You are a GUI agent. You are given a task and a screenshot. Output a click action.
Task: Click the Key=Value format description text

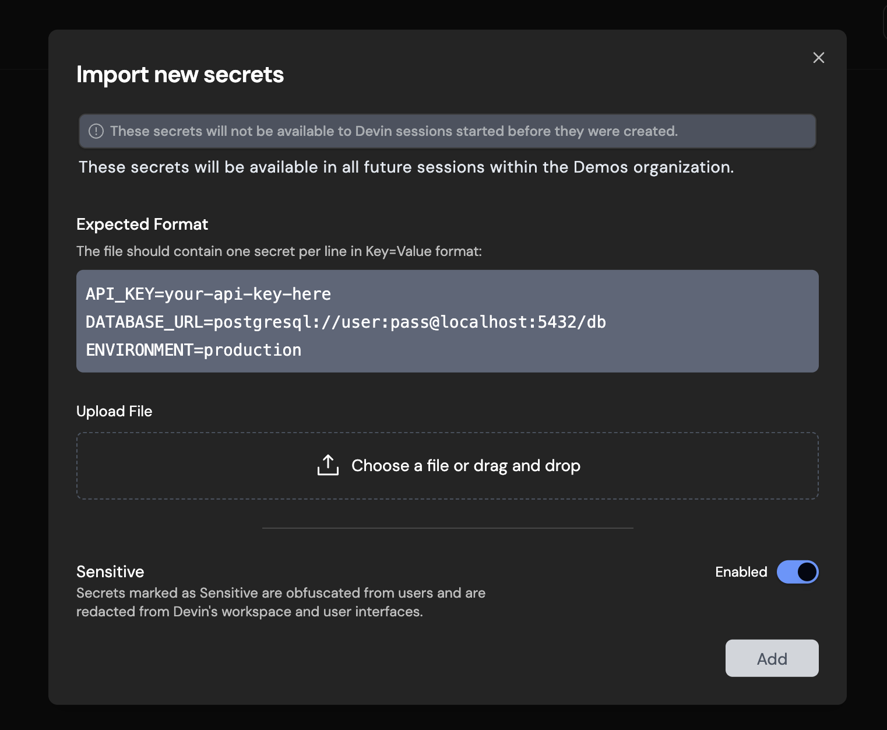coord(279,251)
